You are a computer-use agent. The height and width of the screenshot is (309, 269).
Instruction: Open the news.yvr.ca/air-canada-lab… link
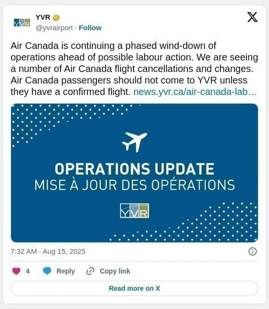195,92
